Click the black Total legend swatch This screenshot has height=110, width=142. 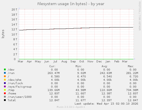[x=5, y=100]
